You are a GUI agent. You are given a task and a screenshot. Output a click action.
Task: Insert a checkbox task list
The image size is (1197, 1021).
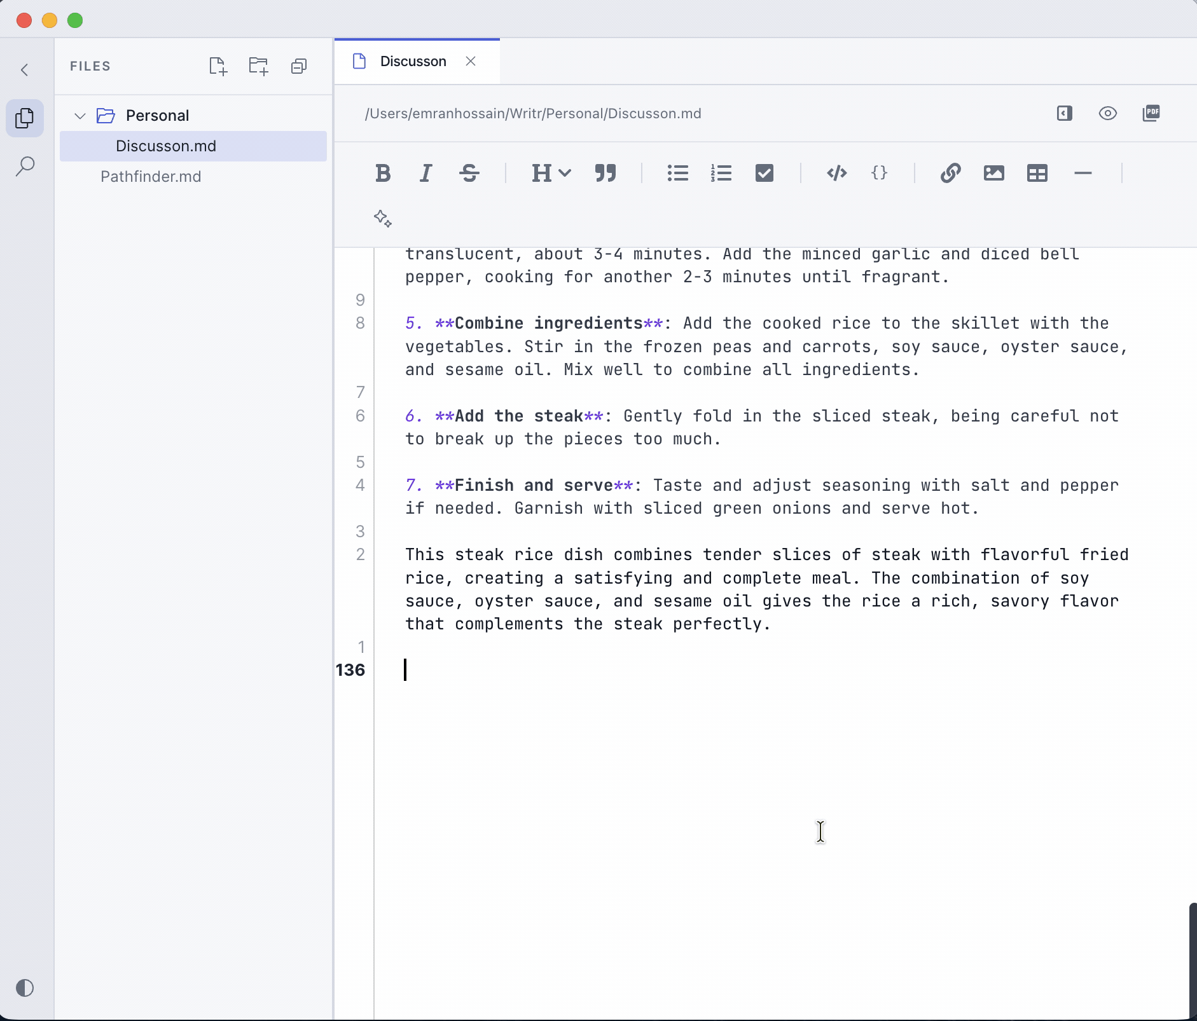[765, 173]
